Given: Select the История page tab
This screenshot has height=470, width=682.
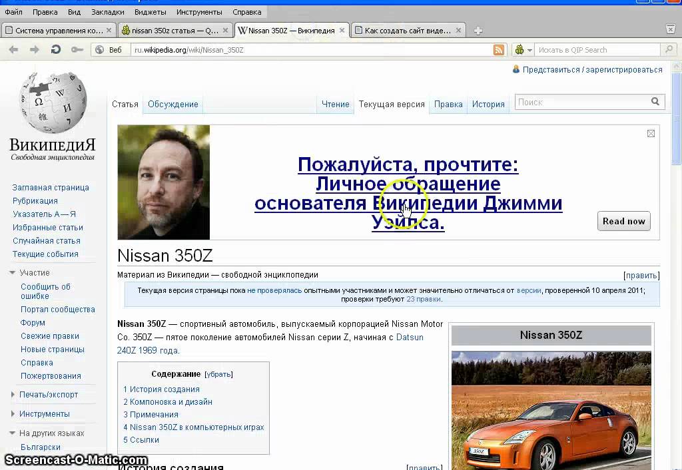Looking at the screenshot, I should (x=488, y=105).
